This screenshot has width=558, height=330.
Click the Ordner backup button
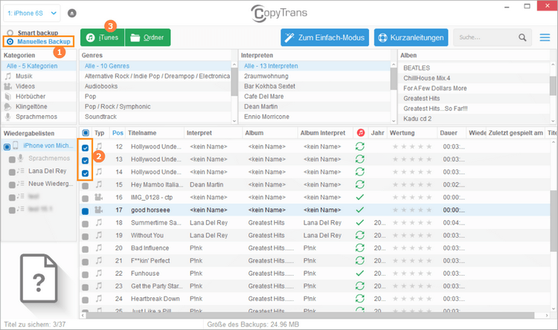(148, 37)
